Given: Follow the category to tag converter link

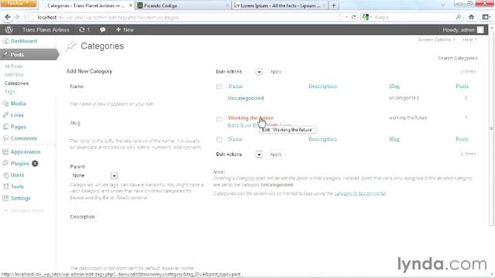Looking at the screenshot, I should coord(360,194).
